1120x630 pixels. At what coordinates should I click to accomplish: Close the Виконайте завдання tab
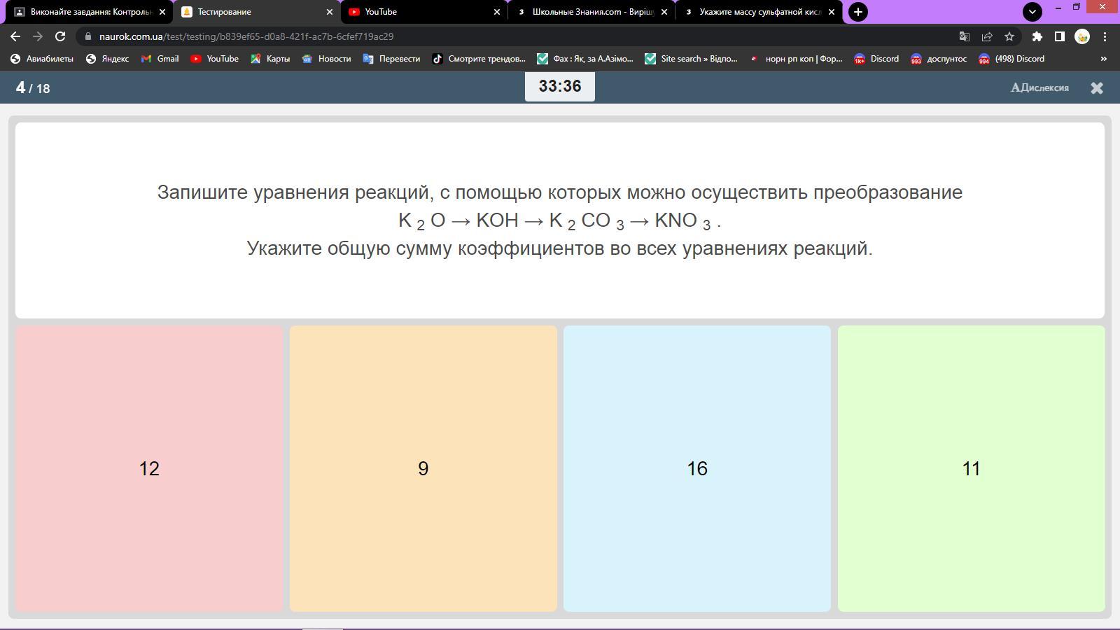pos(162,12)
